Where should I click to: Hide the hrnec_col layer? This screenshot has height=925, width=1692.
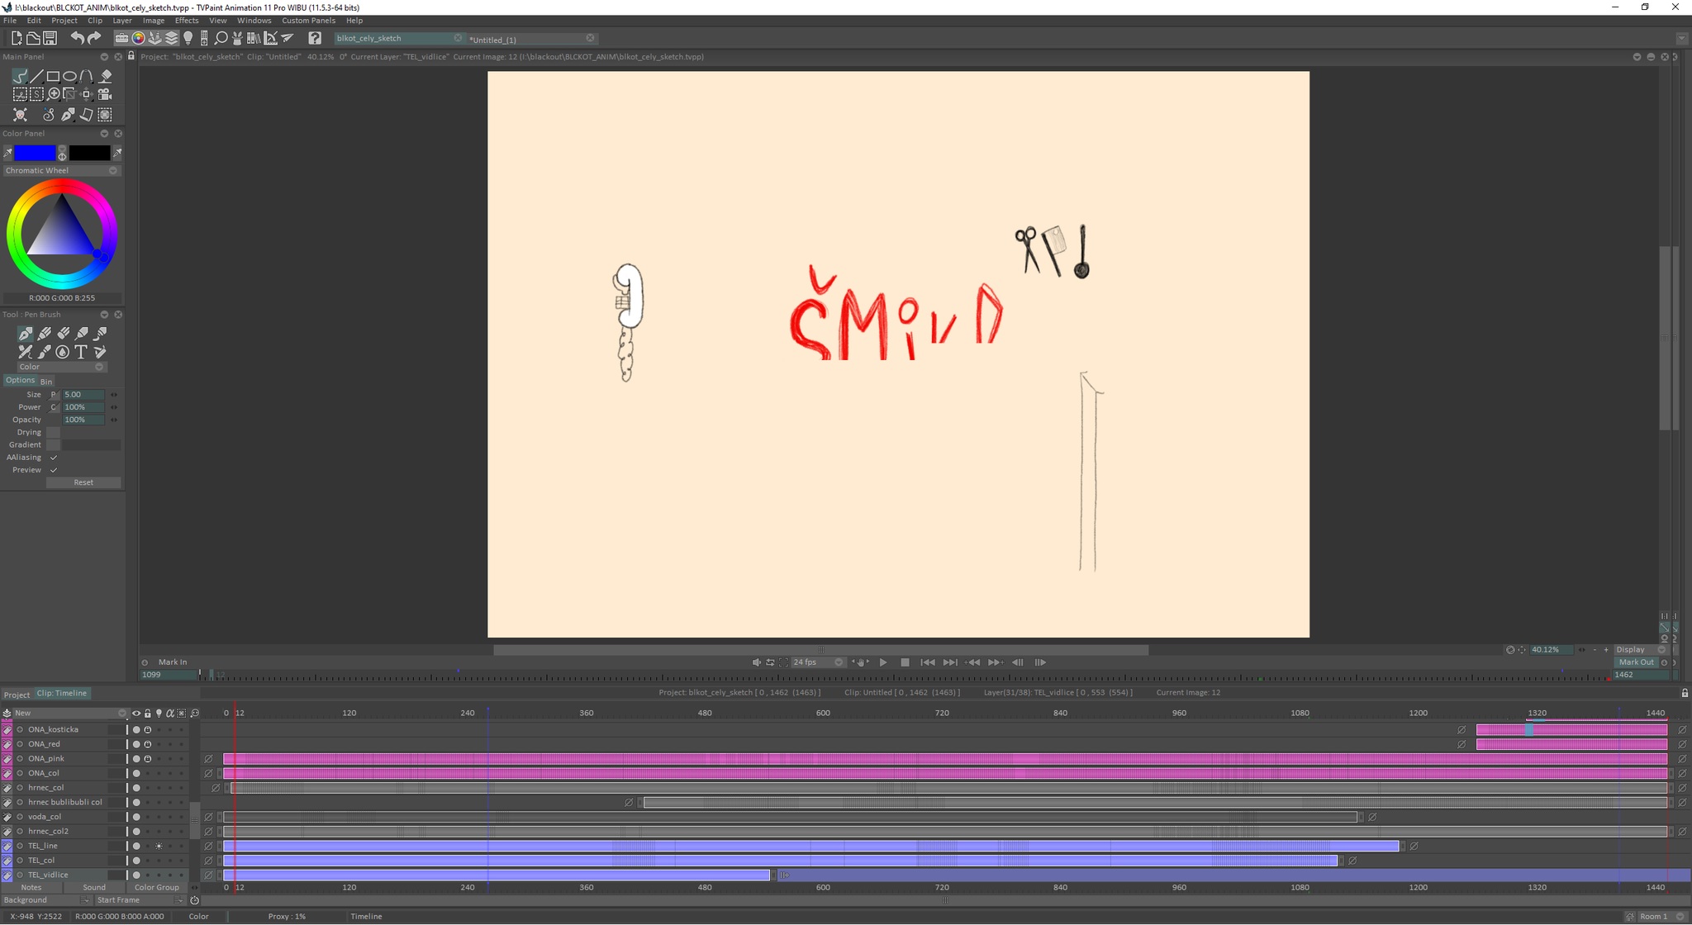click(x=136, y=788)
